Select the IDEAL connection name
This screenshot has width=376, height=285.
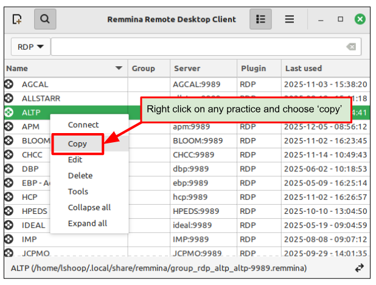(33, 225)
